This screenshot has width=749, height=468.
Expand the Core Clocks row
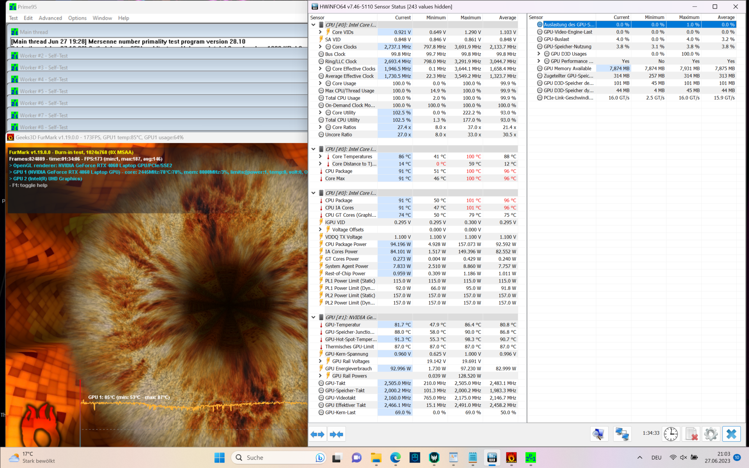320,47
